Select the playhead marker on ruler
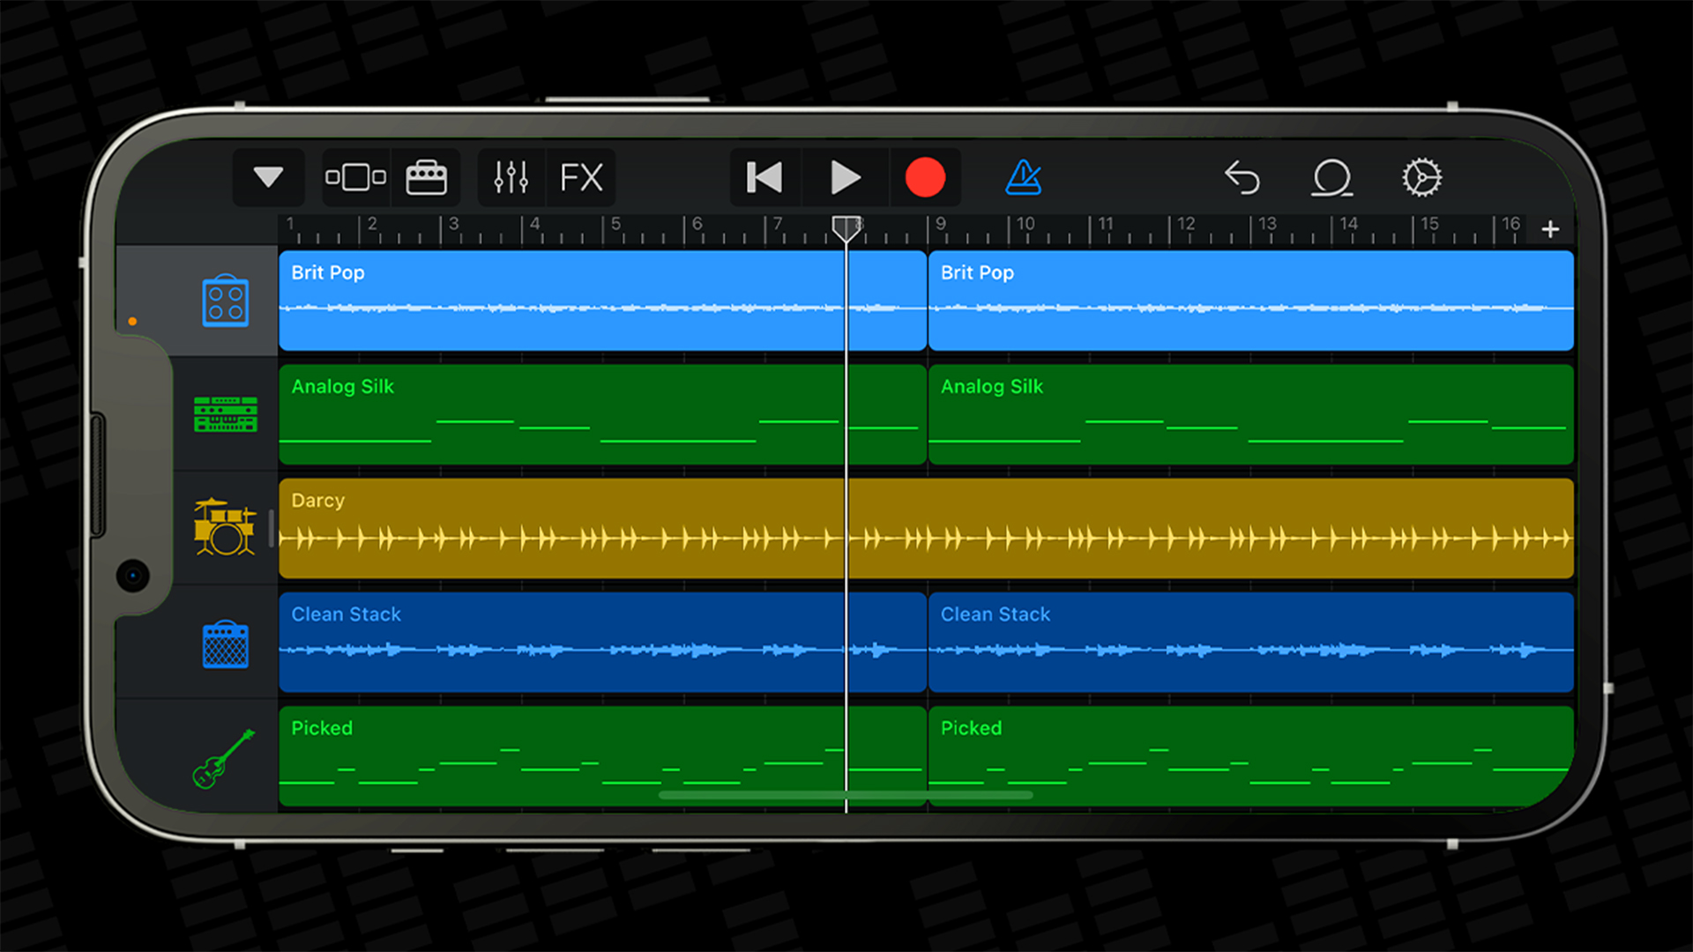The image size is (1693, 952). pyautogui.click(x=846, y=228)
